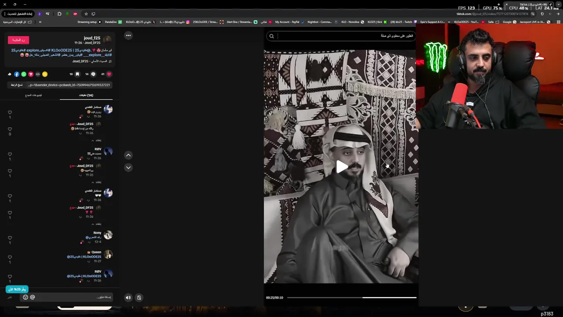Bookmark this page with star icon

point(86,14)
